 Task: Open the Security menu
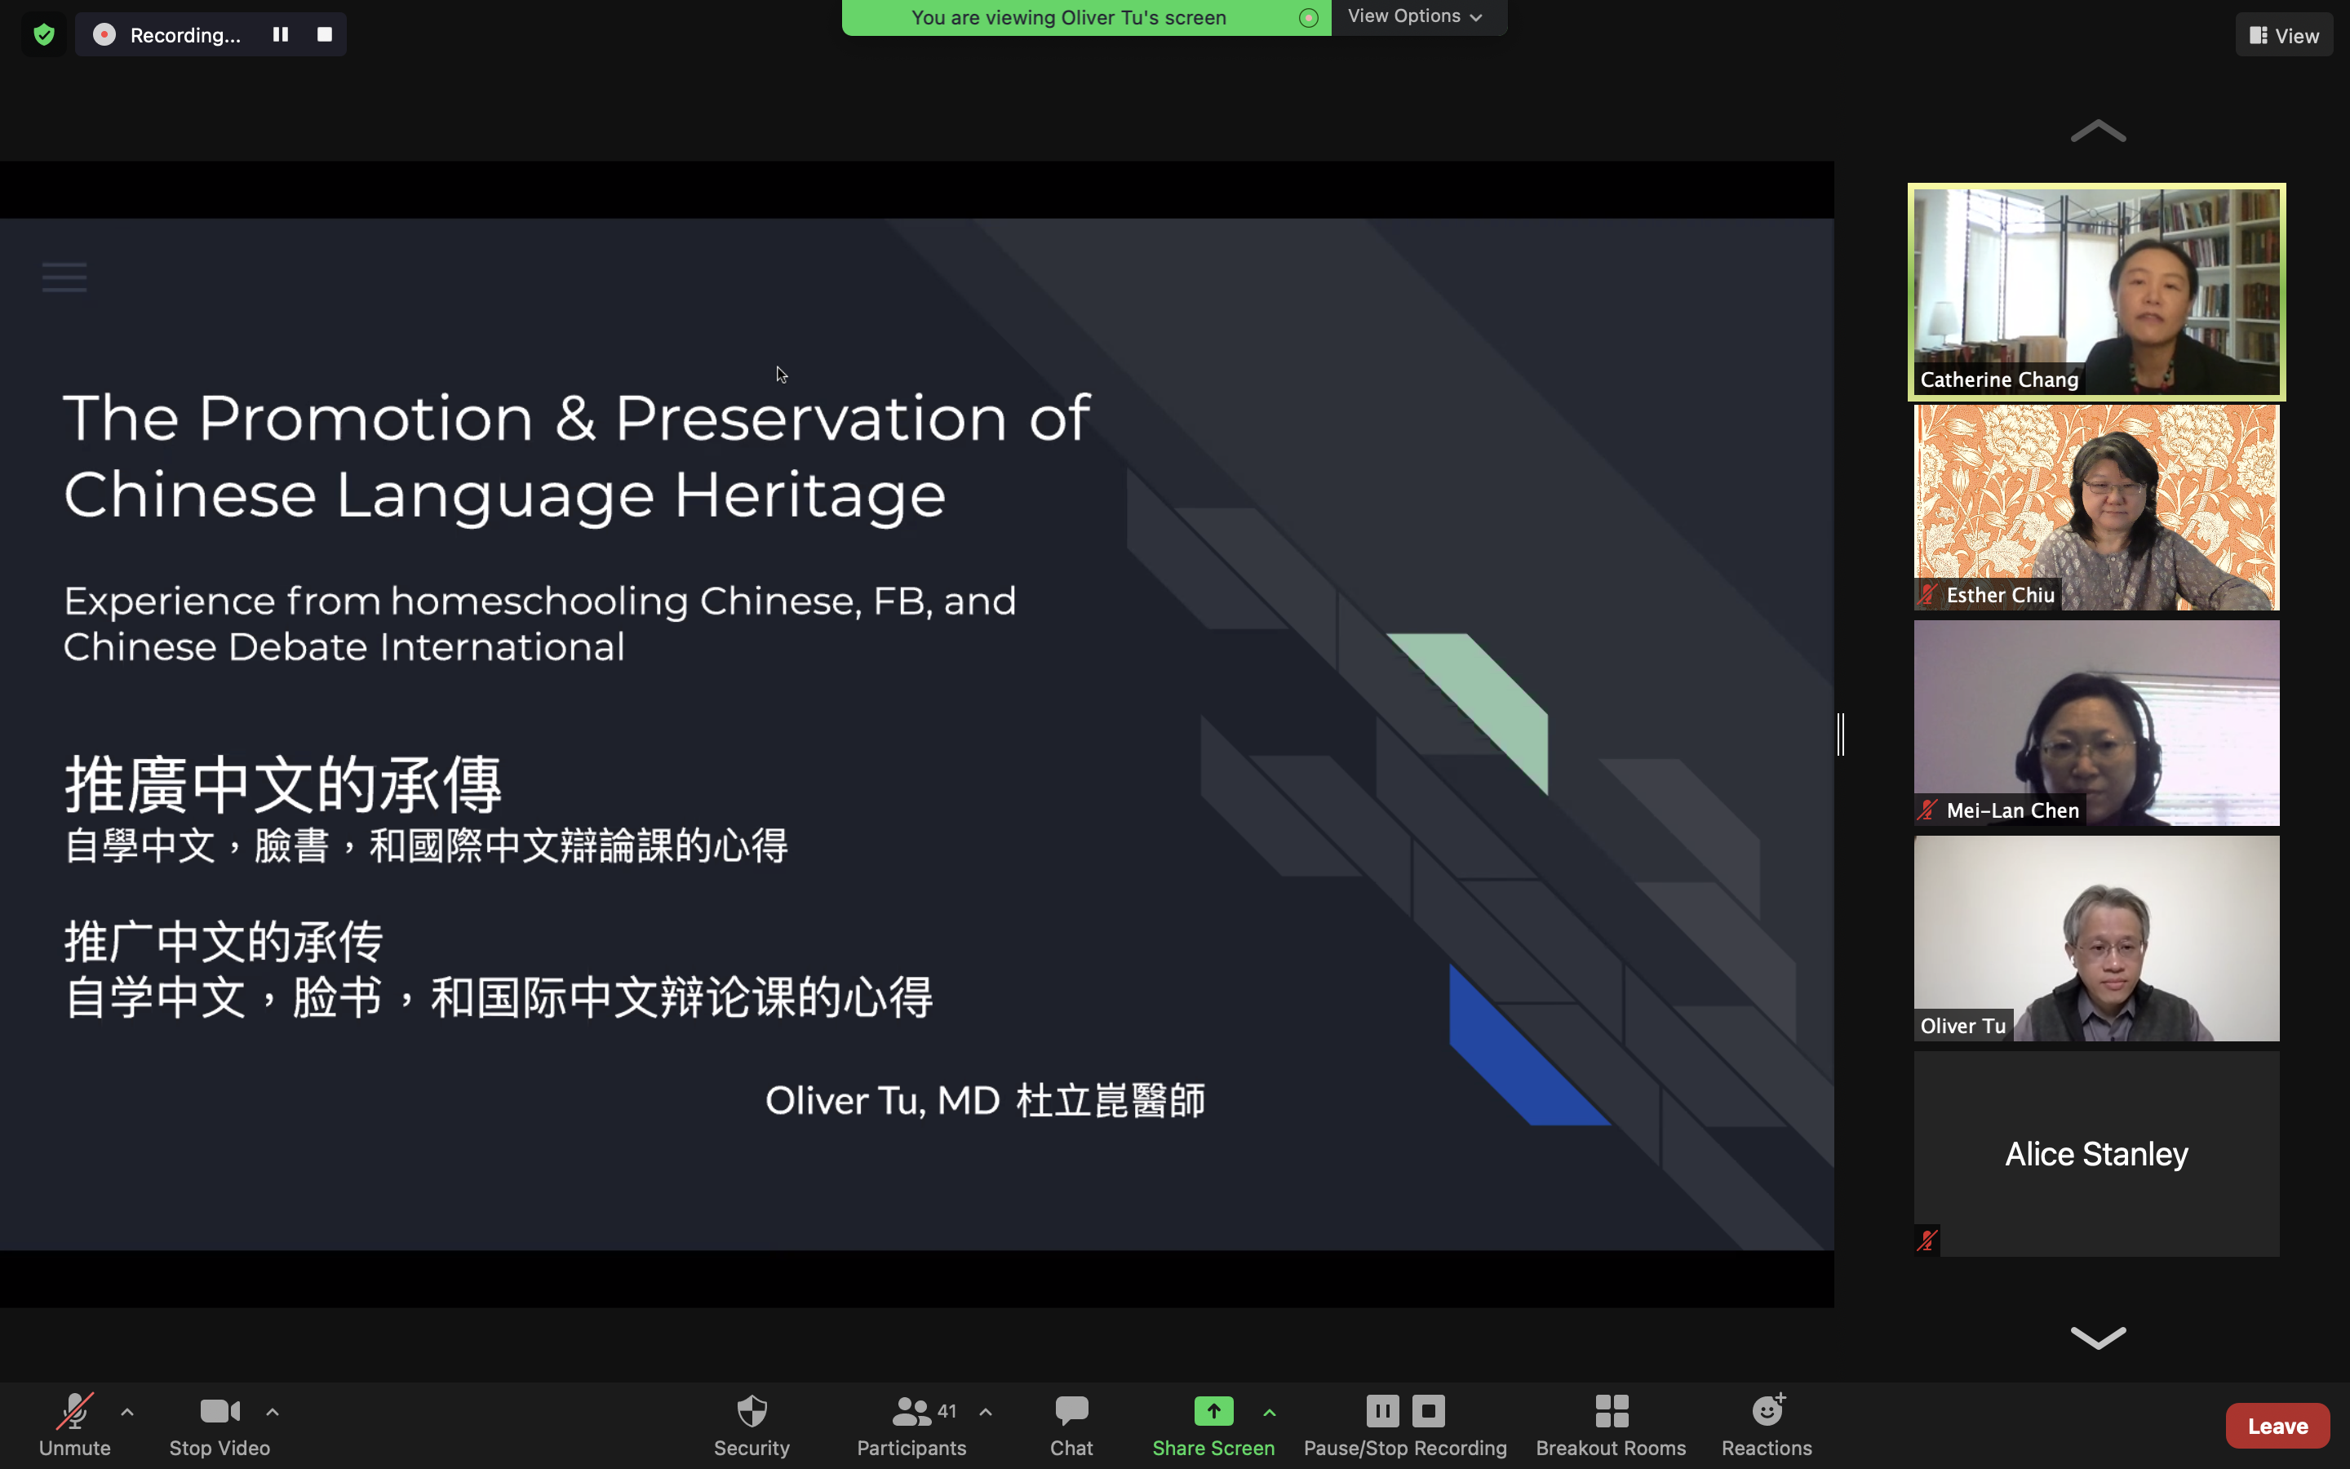(x=752, y=1424)
